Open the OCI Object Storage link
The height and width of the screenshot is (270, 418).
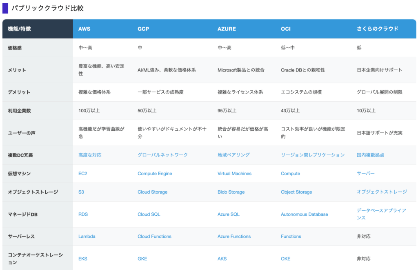(296, 192)
